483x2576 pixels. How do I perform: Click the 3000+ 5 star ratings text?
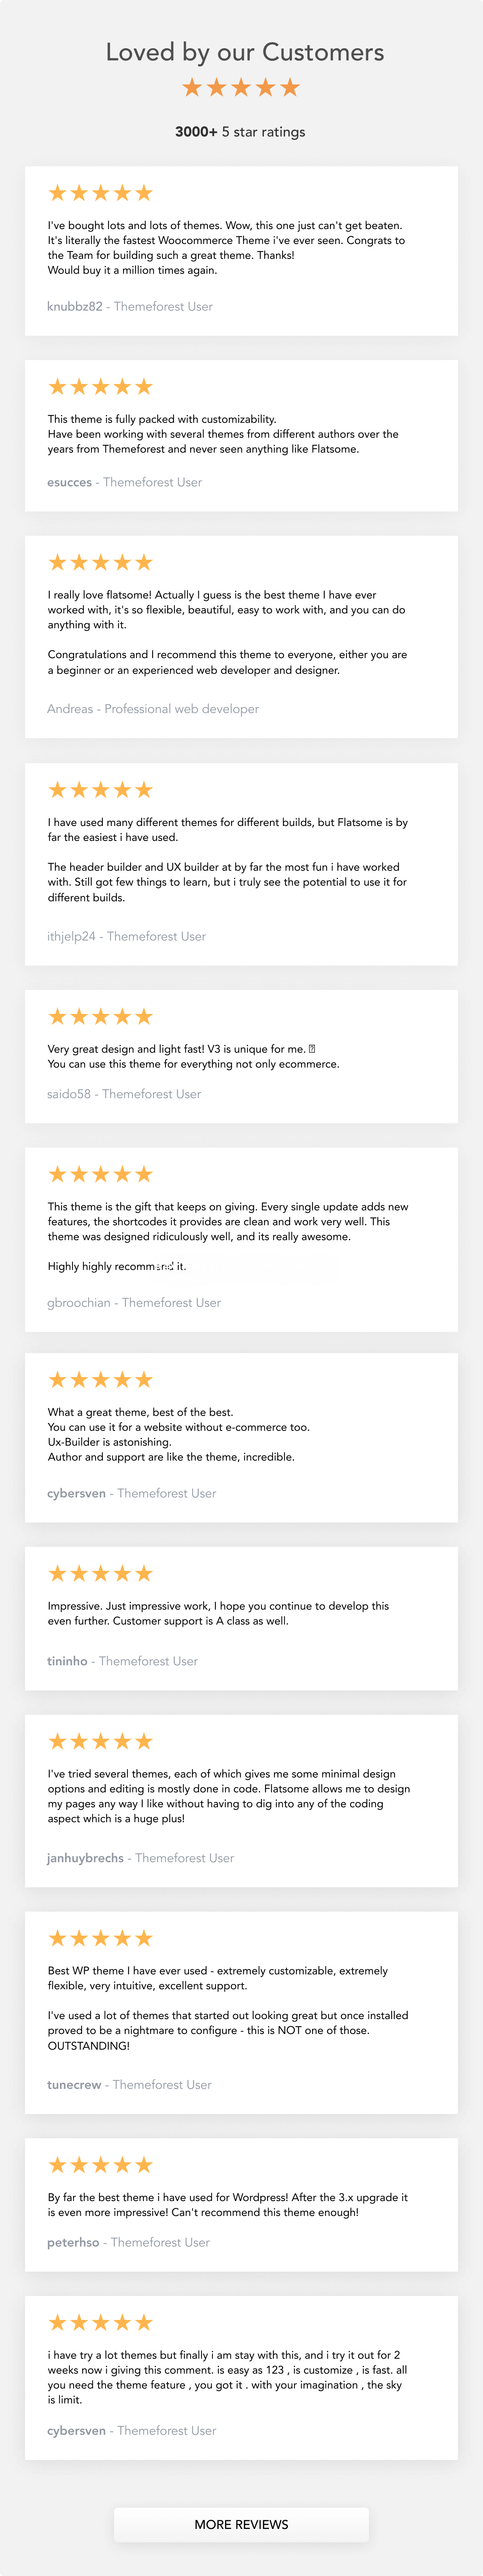coord(241,131)
